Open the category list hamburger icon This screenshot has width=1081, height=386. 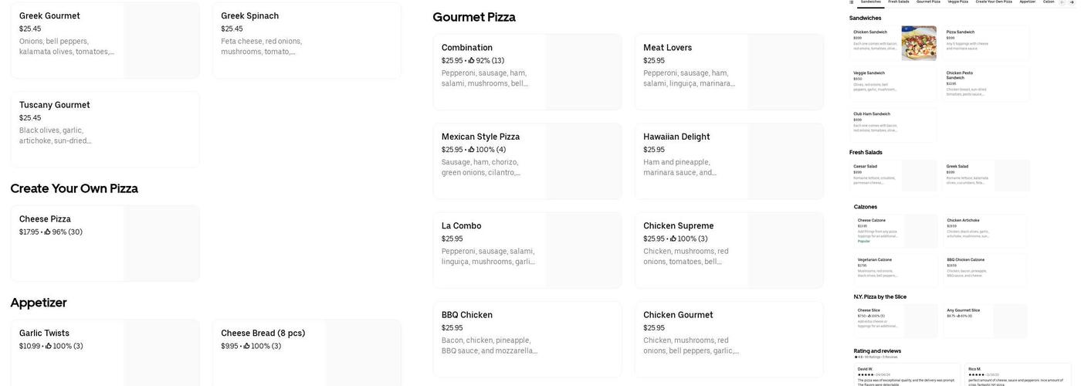pyautogui.click(x=852, y=2)
